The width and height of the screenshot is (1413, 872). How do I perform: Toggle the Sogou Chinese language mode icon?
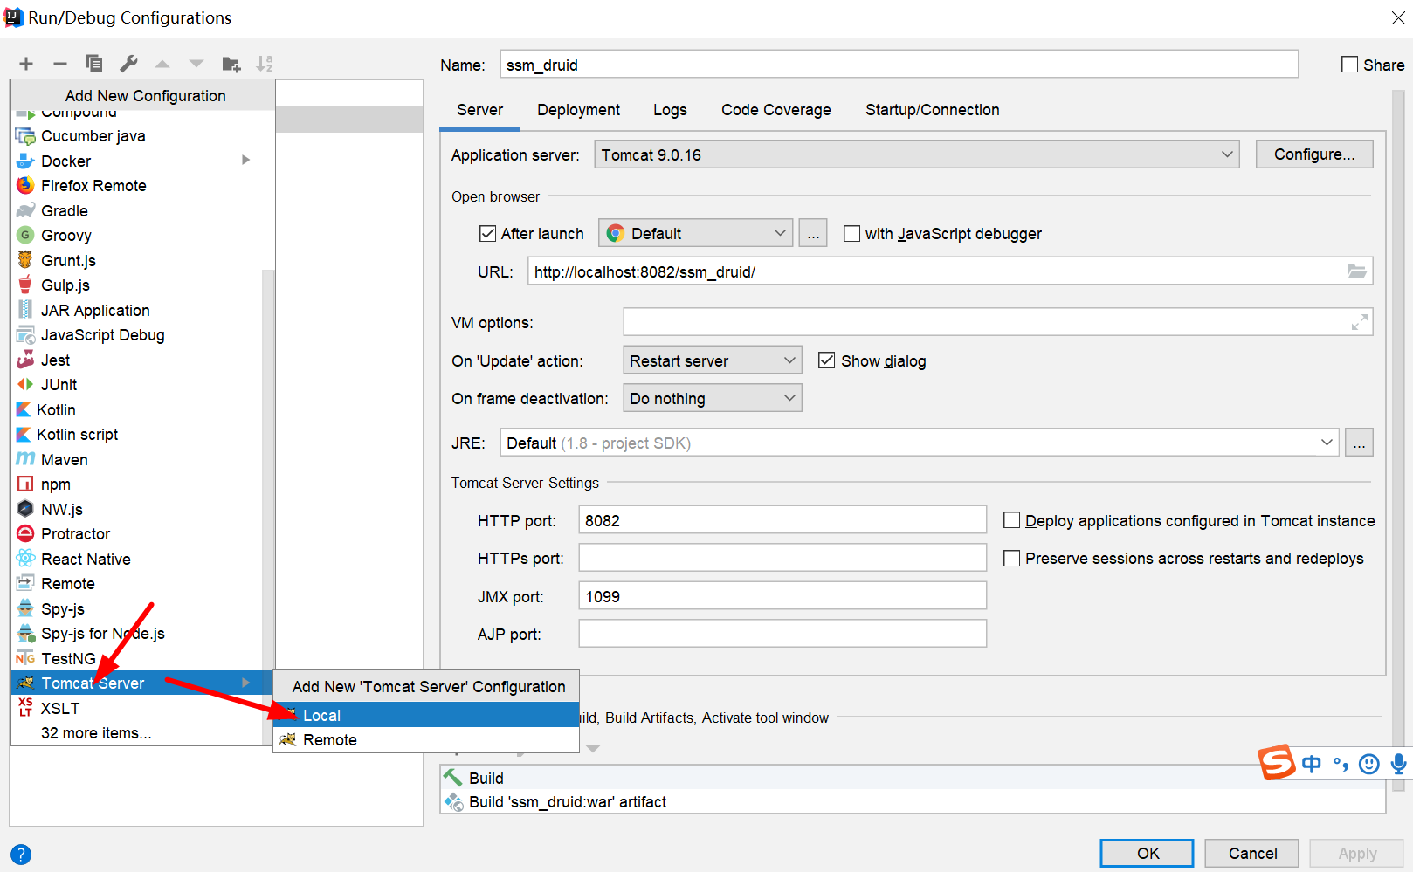1311,765
